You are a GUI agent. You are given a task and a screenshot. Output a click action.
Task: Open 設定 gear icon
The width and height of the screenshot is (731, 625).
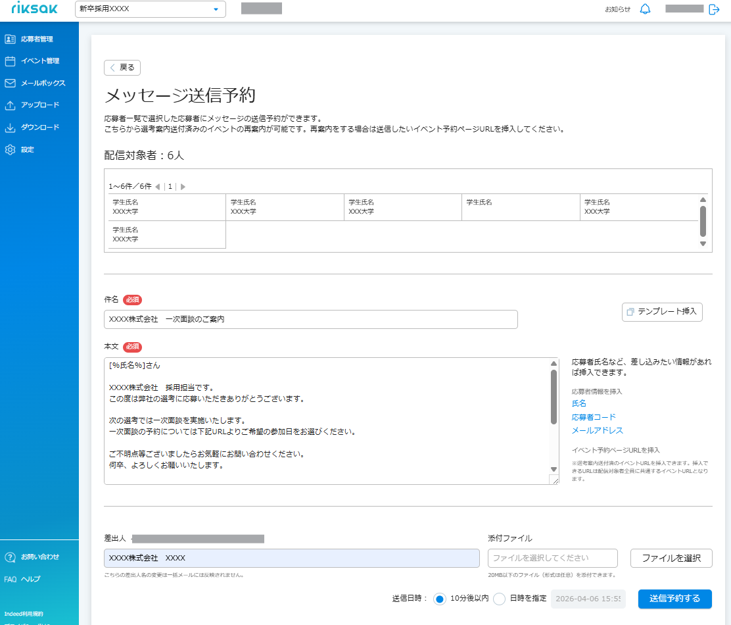click(11, 150)
